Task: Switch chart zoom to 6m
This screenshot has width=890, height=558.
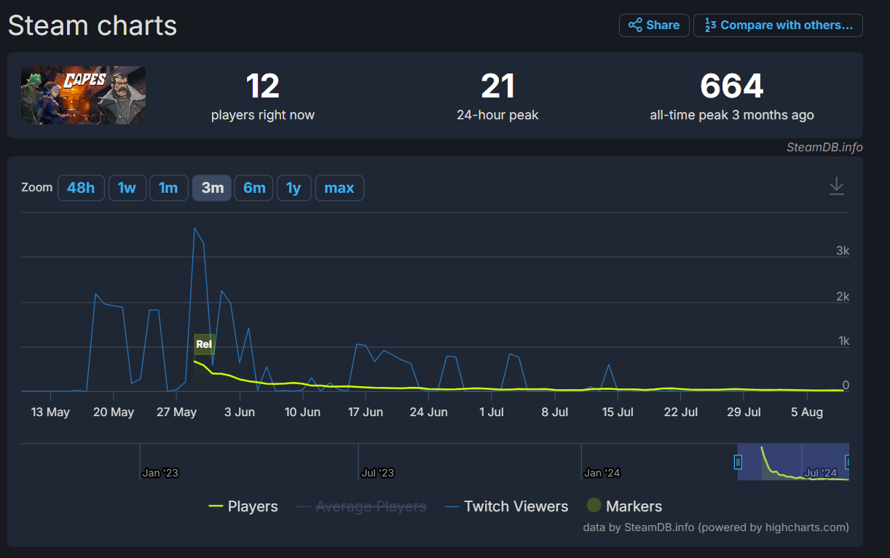Action: point(254,188)
